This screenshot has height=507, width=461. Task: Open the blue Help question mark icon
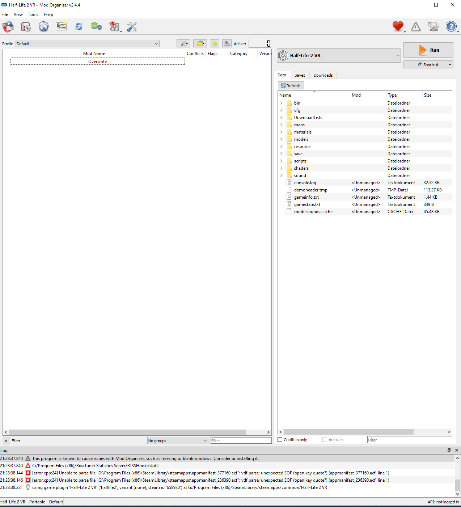pyautogui.click(x=451, y=26)
